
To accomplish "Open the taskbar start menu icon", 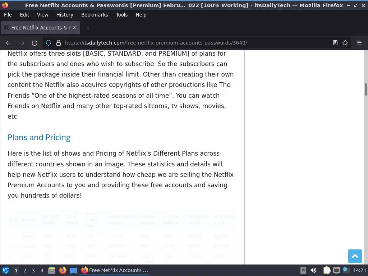I will pyautogui.click(x=5, y=270).
